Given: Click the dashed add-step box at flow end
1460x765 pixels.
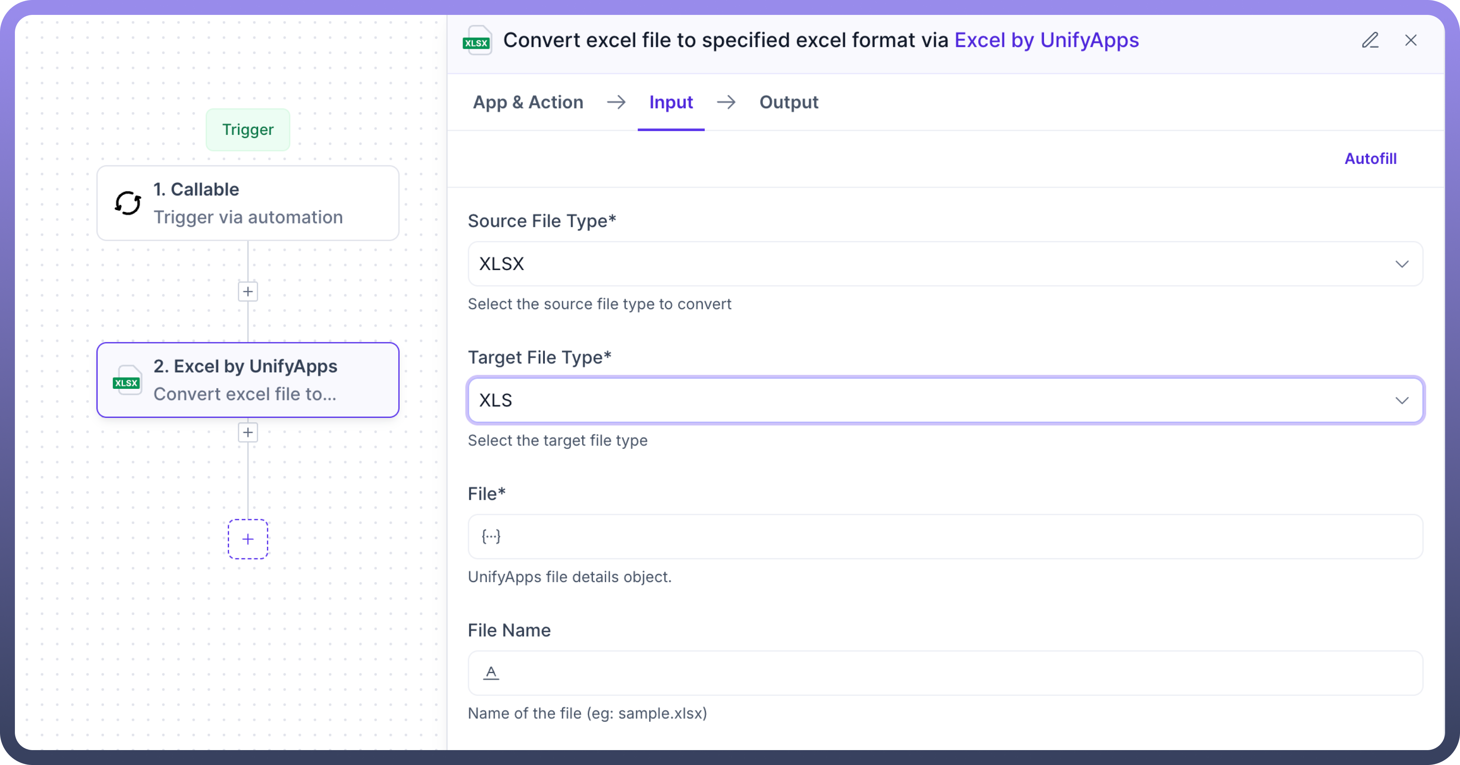Looking at the screenshot, I should point(248,539).
